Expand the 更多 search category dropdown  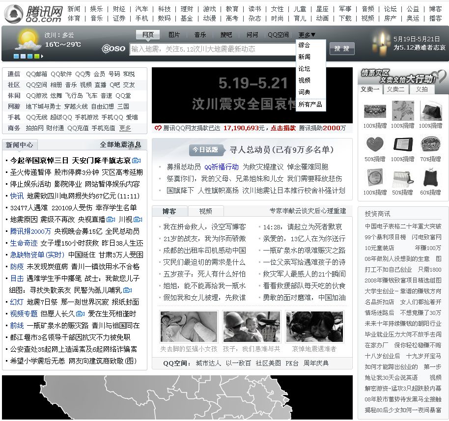click(x=307, y=35)
